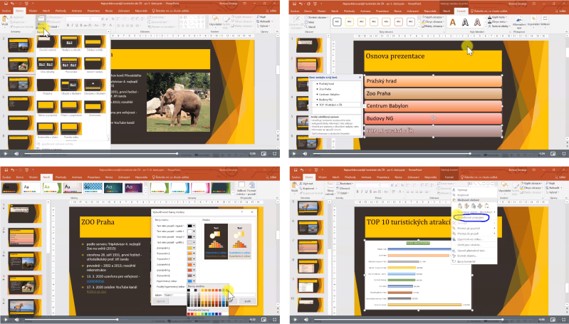569x324 pixels.
Task: Mute the top-right video's volume
Action: coord(305,154)
